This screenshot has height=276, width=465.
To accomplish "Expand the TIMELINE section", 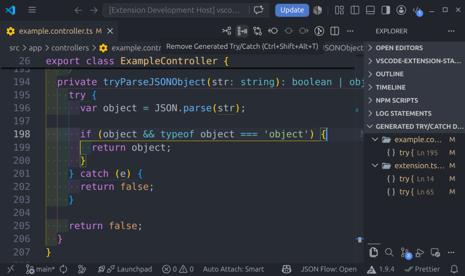I will (x=414, y=87).
